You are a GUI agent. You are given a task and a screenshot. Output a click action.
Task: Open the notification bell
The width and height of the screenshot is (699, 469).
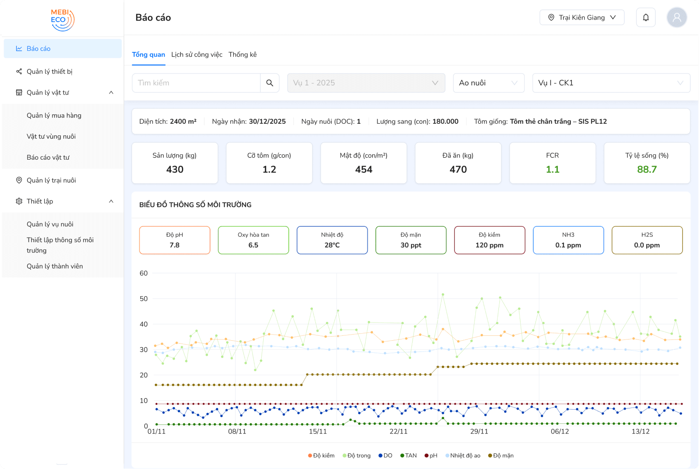[x=646, y=17]
